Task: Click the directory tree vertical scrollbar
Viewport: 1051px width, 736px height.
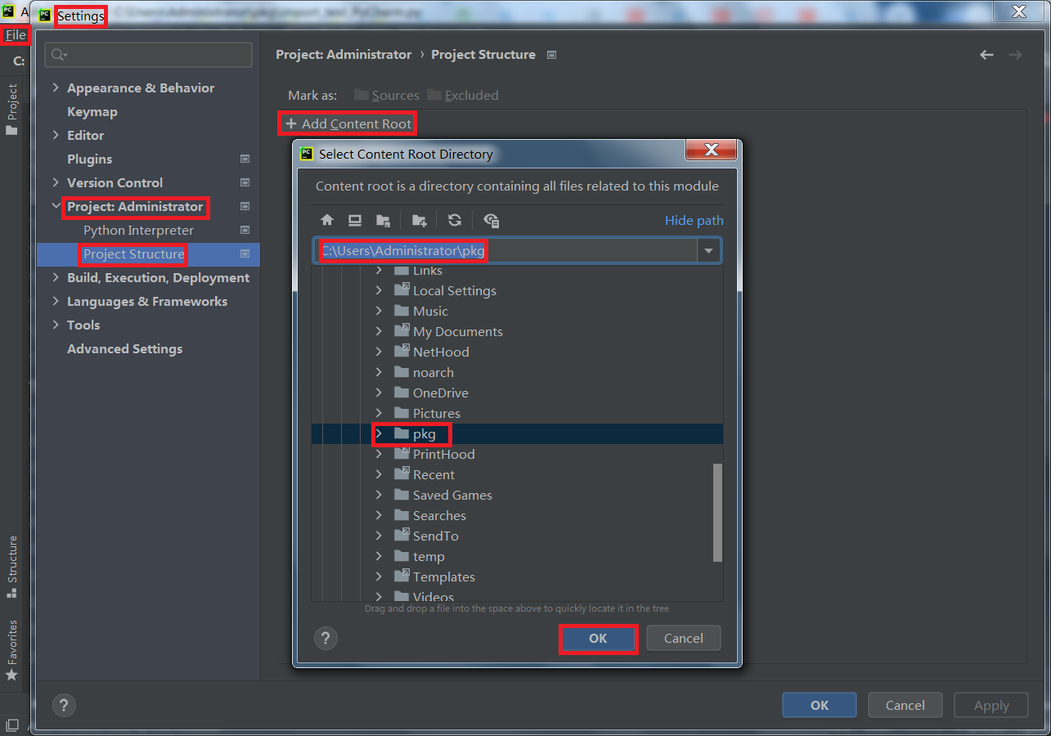Action: (717, 512)
